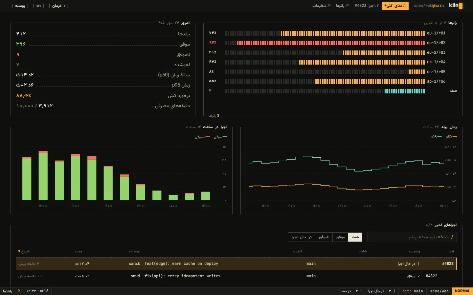Click author sara.k in the runs table

click(134, 264)
